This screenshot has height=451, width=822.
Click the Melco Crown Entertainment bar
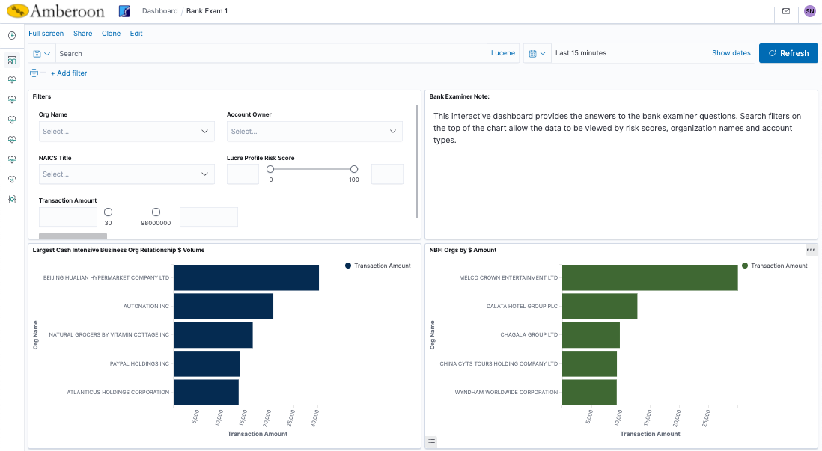click(x=650, y=277)
